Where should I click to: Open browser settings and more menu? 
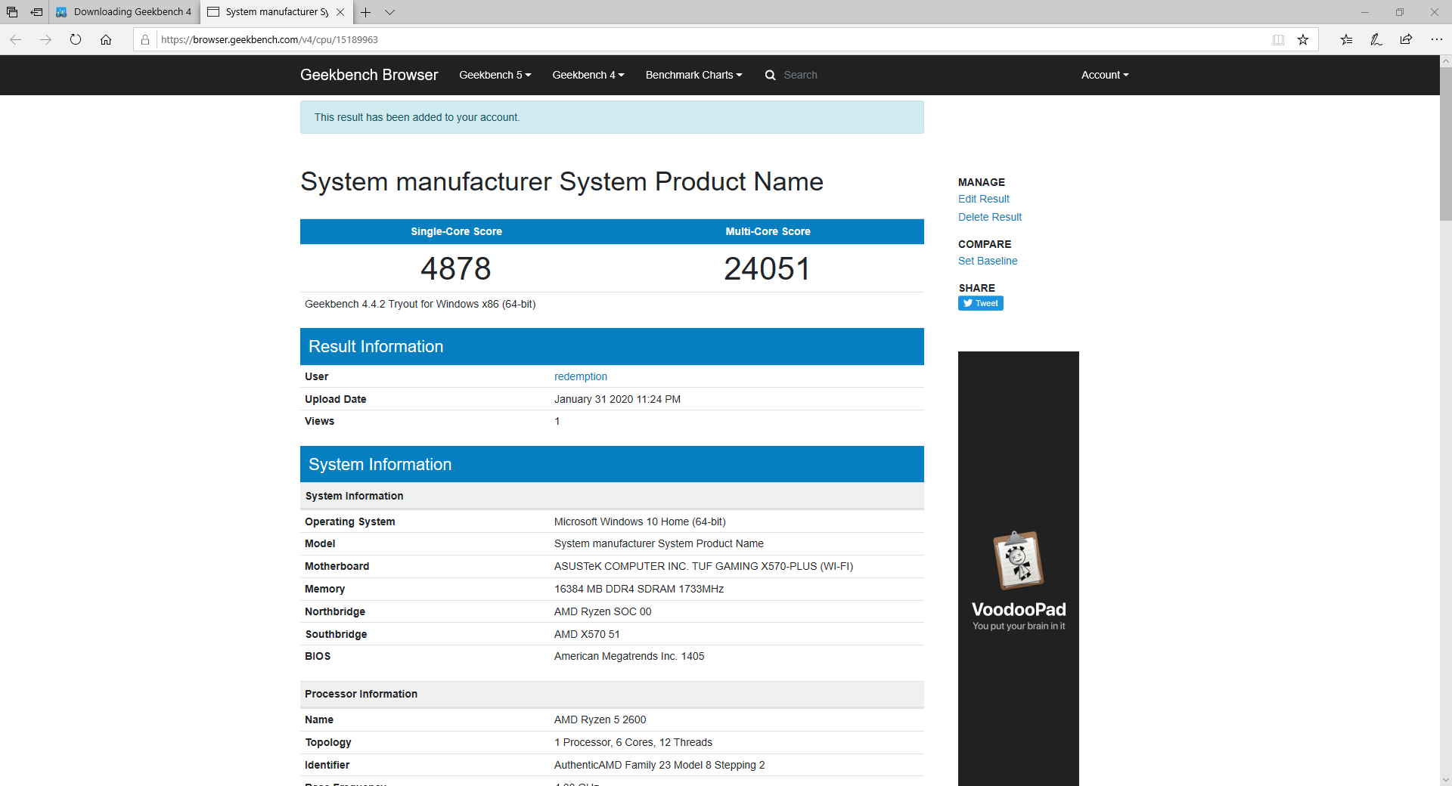[1436, 39]
